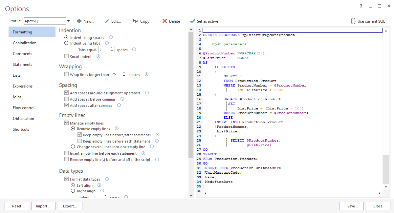Enable Keep empty lines before each statement
The height and width of the screenshot is (213, 394).
(80, 141)
